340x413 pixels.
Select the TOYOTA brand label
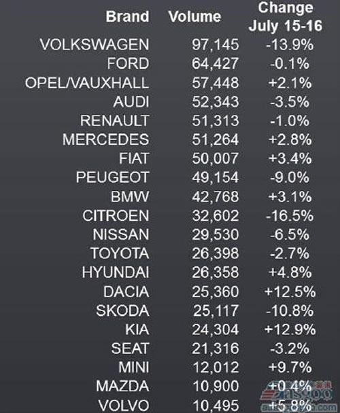tap(120, 253)
